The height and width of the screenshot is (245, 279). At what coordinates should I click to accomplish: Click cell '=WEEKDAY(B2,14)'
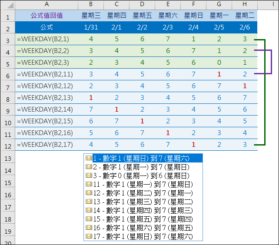[46, 109]
